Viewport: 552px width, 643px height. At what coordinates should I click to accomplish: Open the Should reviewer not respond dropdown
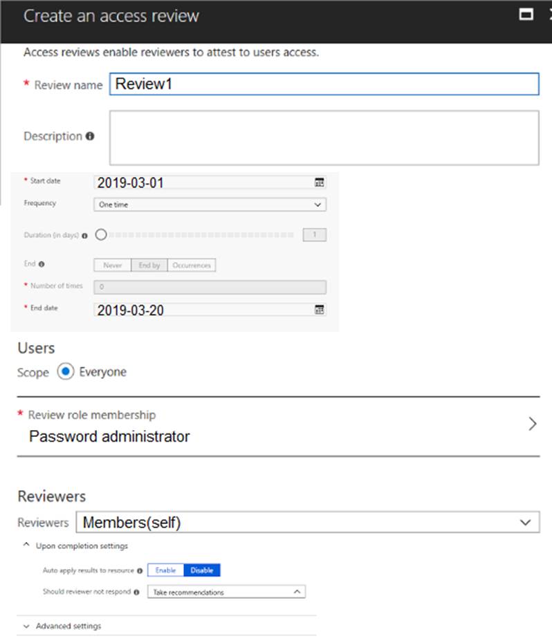[x=226, y=593]
